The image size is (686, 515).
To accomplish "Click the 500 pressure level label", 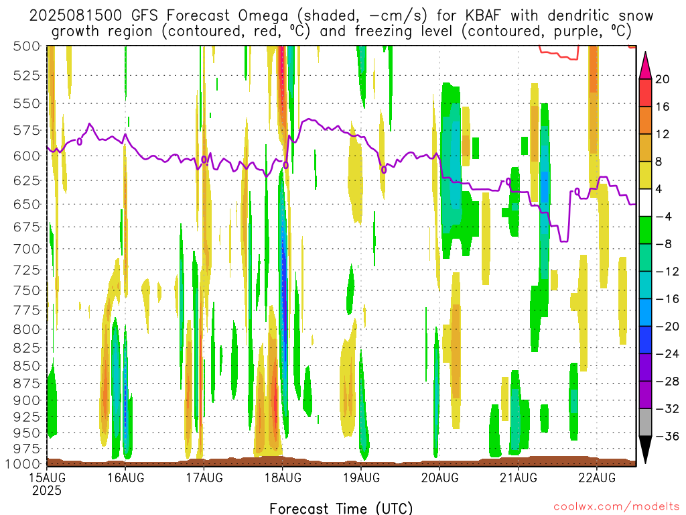I will click(x=27, y=46).
